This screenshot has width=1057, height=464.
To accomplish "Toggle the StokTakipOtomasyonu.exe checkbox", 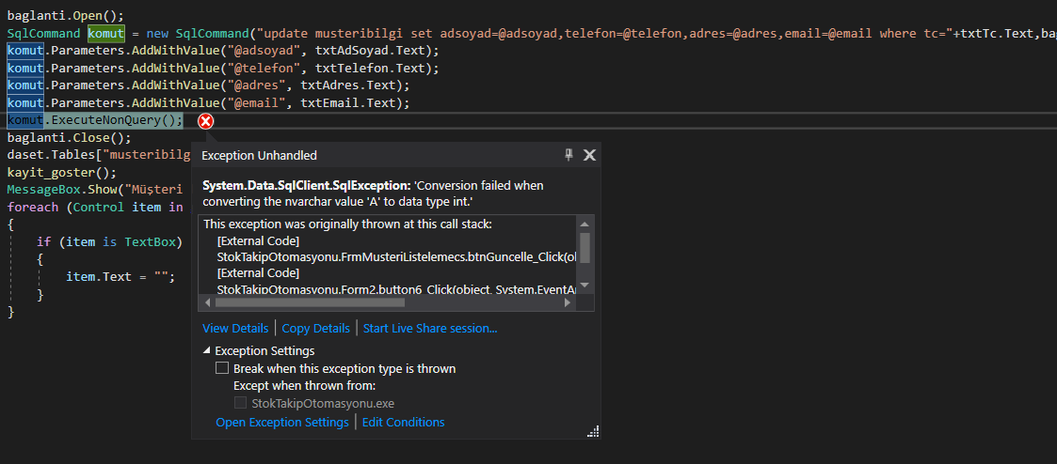I will click(241, 403).
